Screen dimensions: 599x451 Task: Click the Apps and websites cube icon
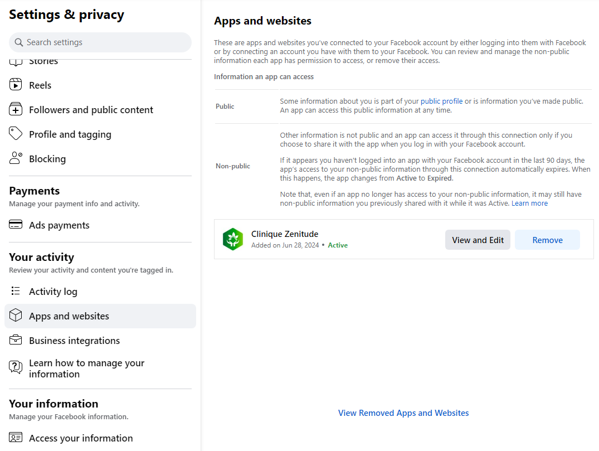point(16,316)
